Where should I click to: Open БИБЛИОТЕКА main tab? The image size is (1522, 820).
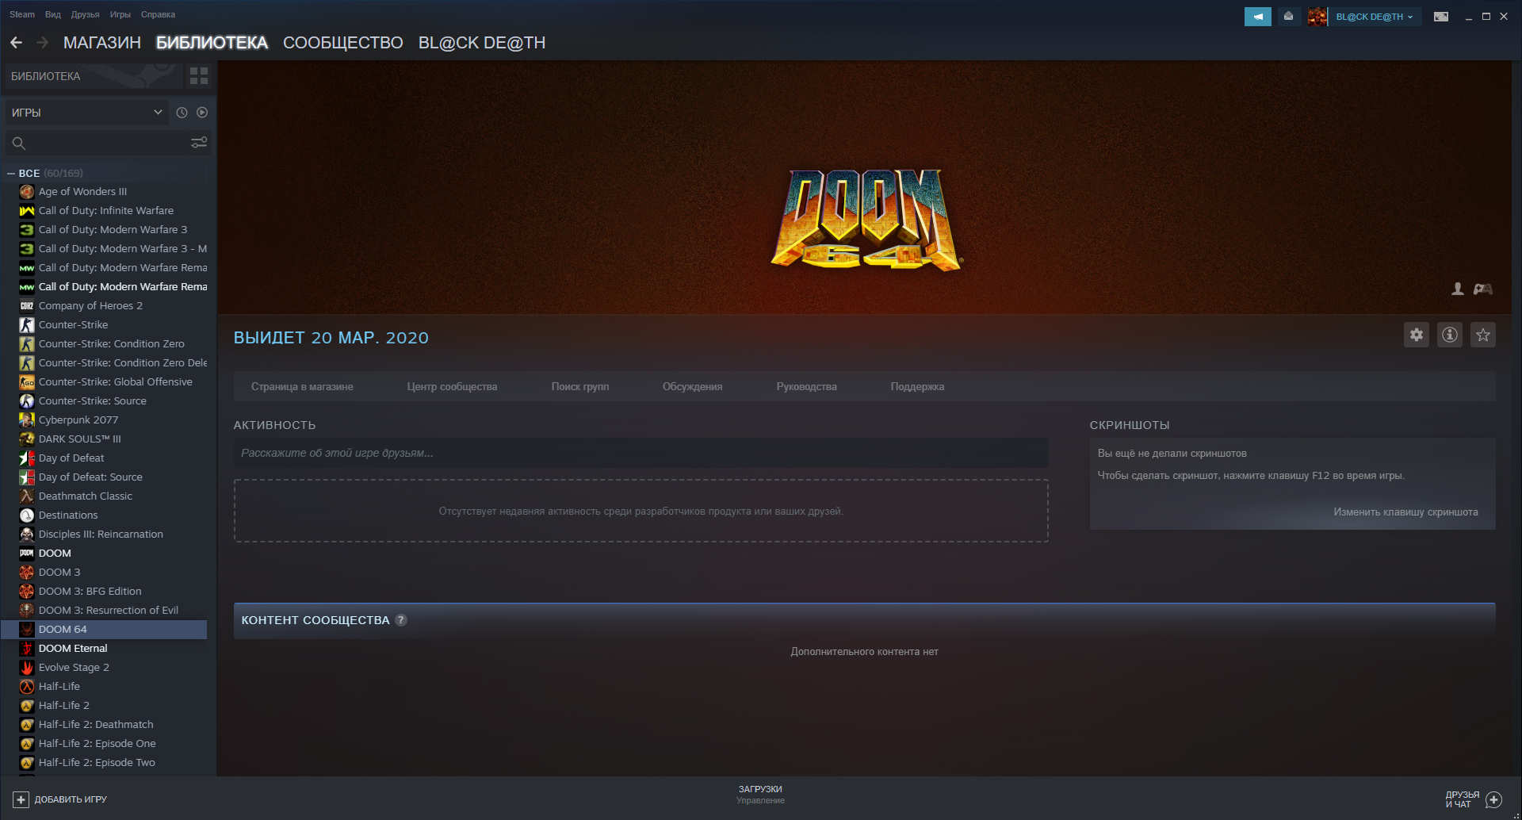click(x=212, y=43)
